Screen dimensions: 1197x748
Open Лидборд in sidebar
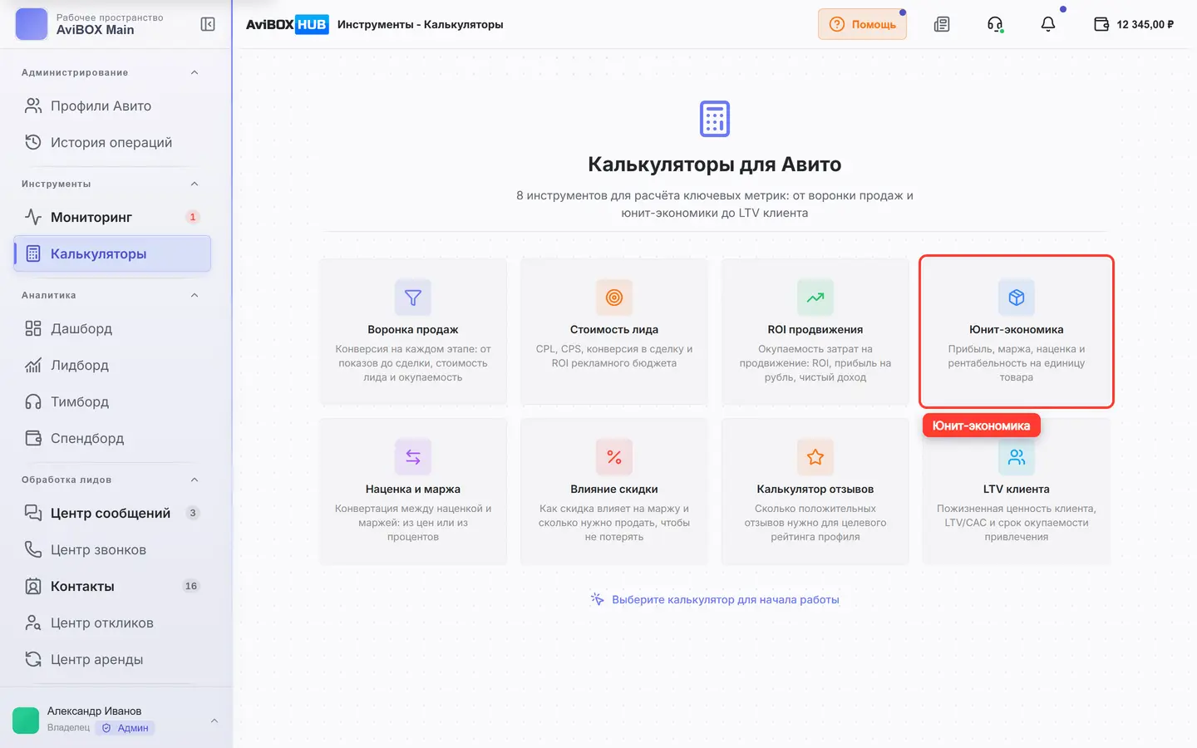[x=112, y=365]
